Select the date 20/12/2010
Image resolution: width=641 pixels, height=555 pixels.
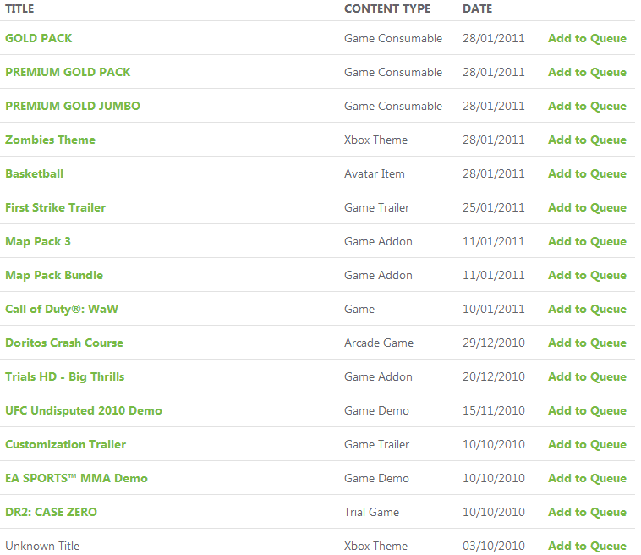coord(493,376)
